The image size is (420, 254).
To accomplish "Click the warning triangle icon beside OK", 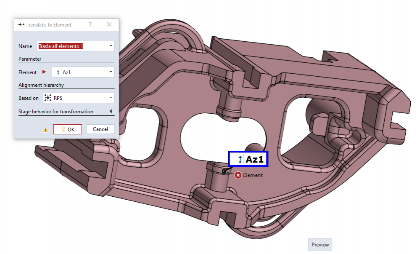I will click(46, 130).
